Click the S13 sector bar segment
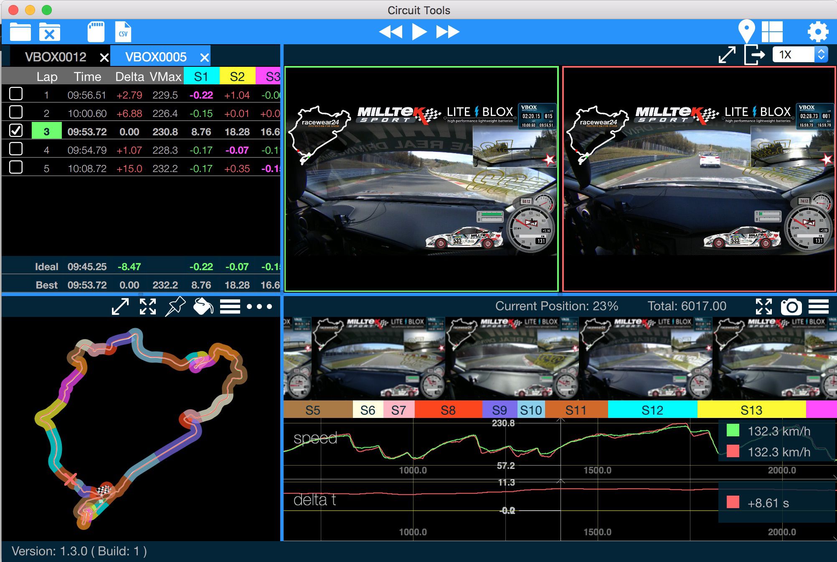The image size is (837, 562). [x=751, y=410]
